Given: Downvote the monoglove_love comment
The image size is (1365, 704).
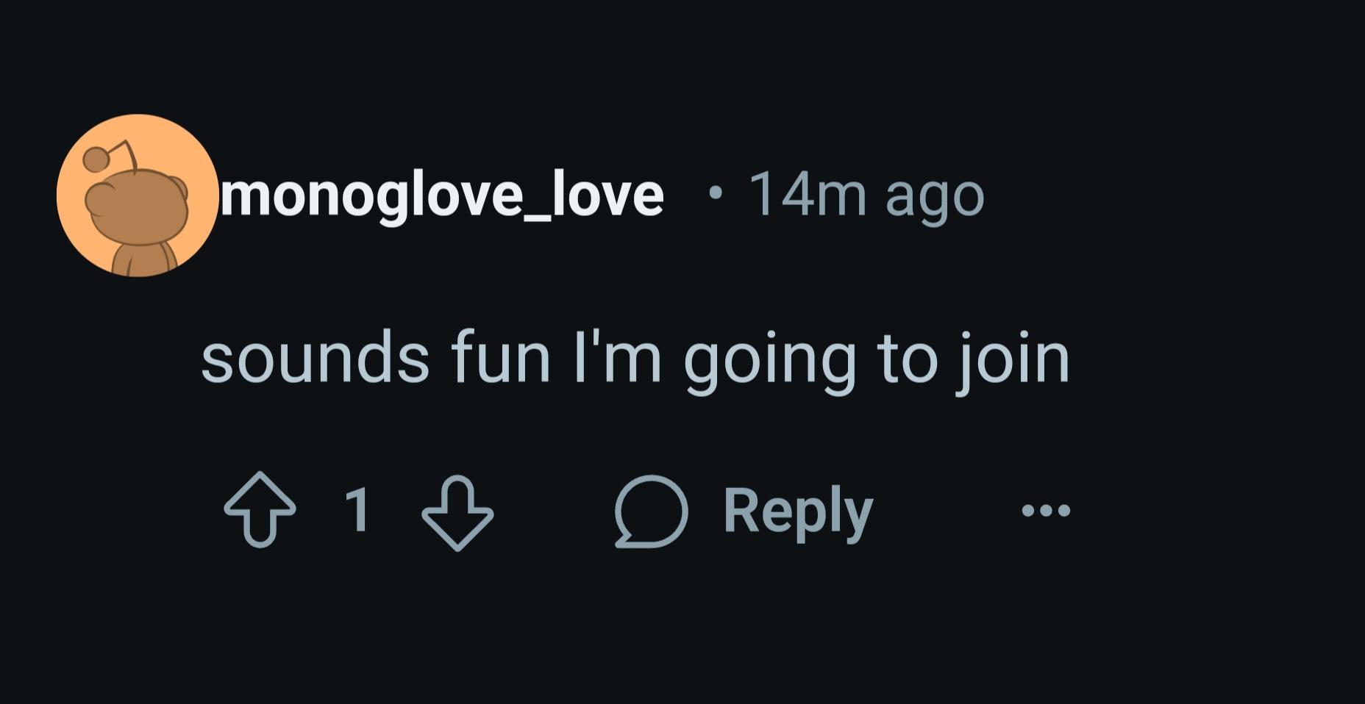Looking at the screenshot, I should (457, 512).
